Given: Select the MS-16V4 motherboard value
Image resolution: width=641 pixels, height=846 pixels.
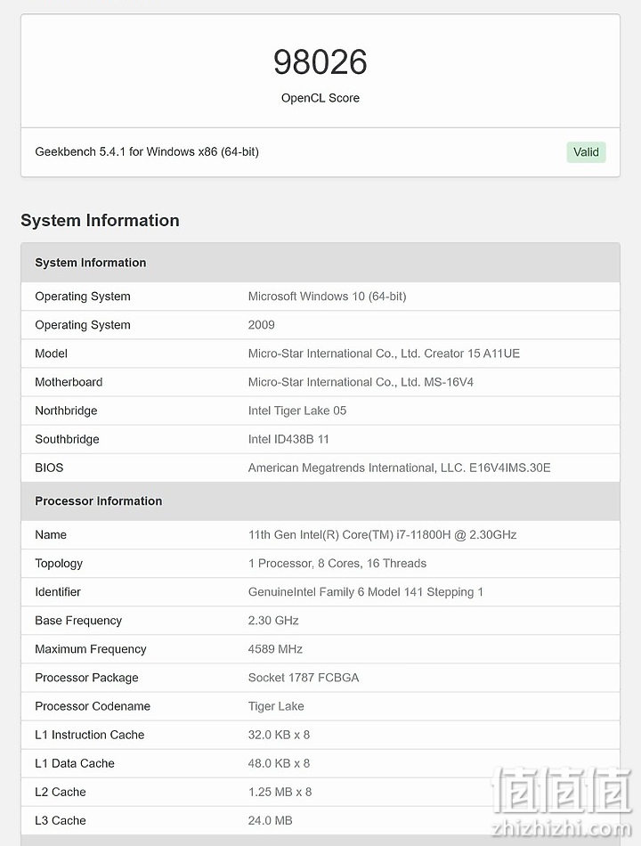Looking at the screenshot, I should (361, 382).
